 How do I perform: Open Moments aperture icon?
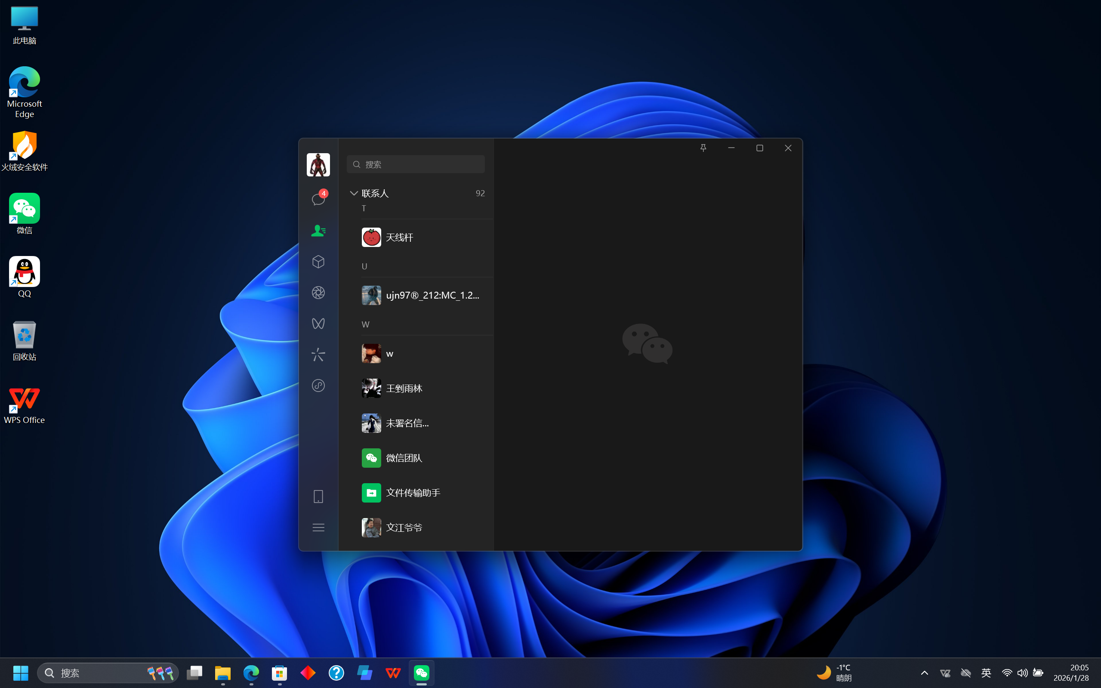coord(318,293)
